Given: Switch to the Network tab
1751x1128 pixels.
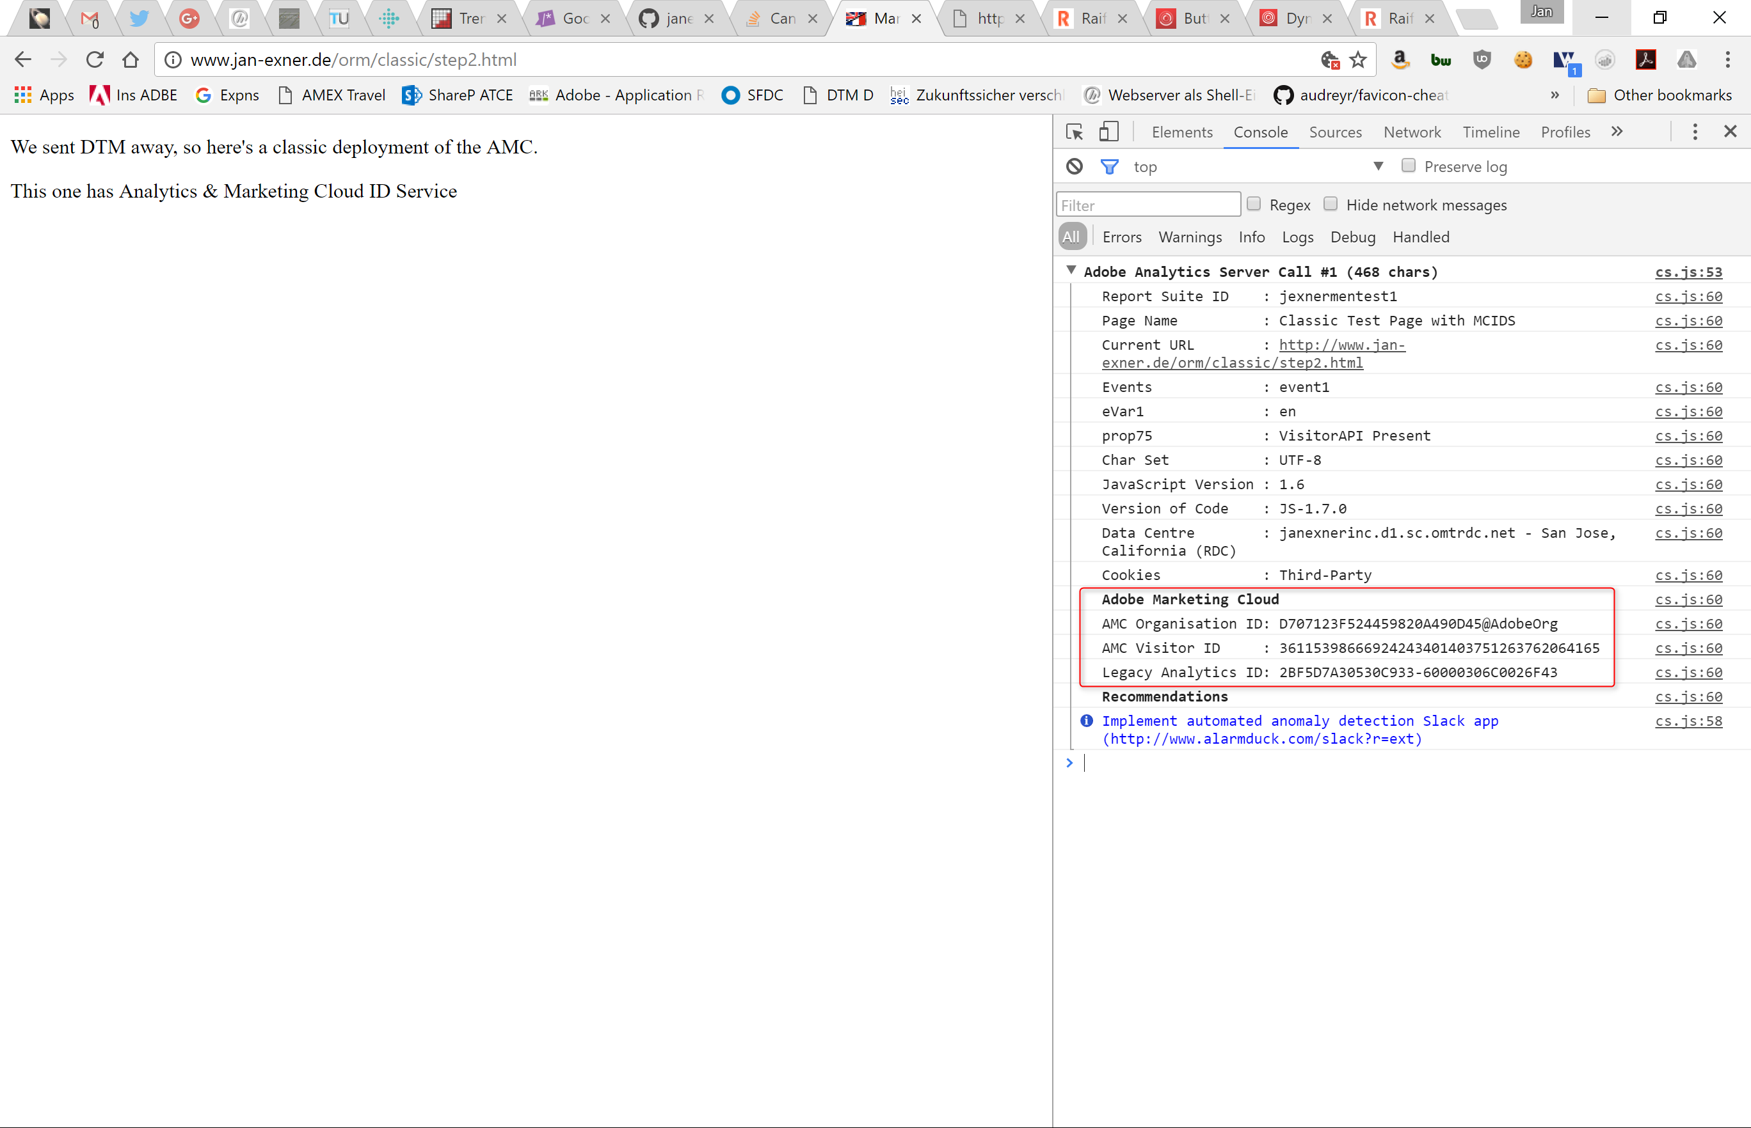Looking at the screenshot, I should coord(1412,132).
